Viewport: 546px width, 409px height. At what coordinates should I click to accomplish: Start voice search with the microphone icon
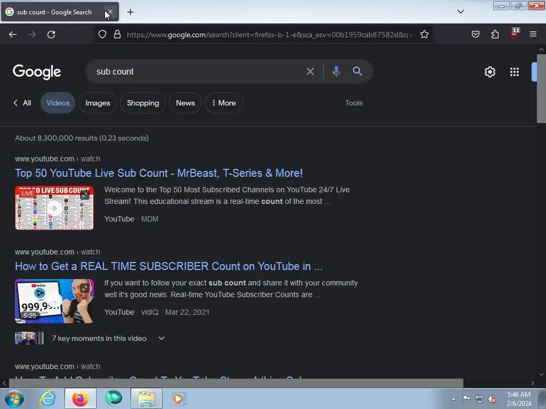pyautogui.click(x=336, y=71)
